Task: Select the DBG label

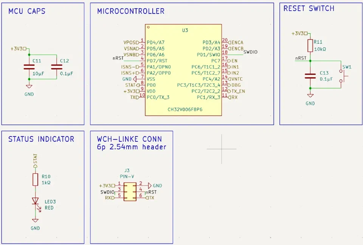Action: pos(234,85)
